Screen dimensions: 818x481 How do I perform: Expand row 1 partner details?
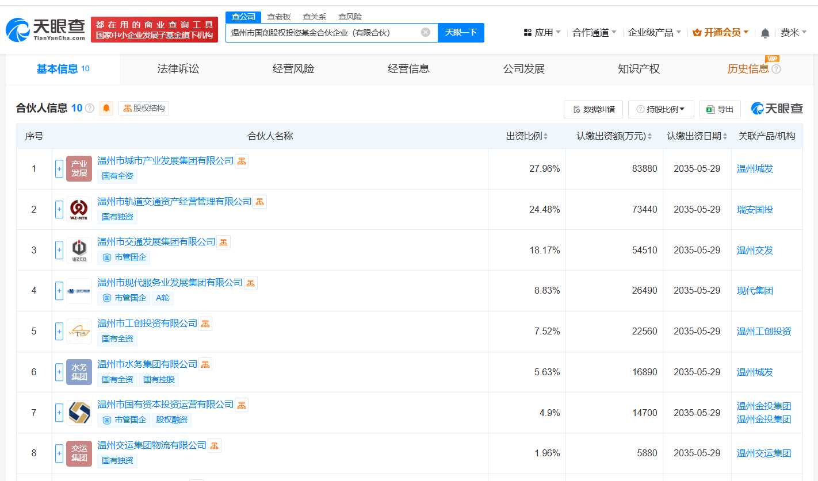59,169
